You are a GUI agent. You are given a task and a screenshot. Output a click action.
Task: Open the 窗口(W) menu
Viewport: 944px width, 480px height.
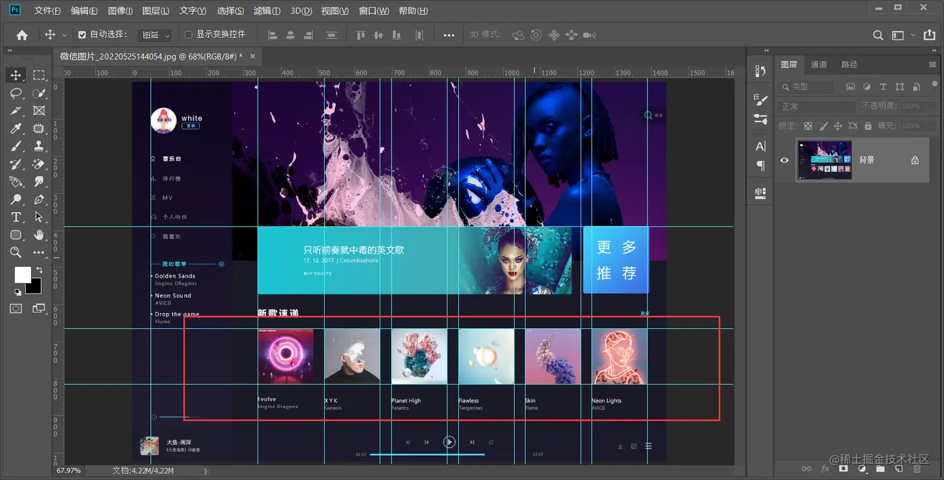[x=374, y=11]
